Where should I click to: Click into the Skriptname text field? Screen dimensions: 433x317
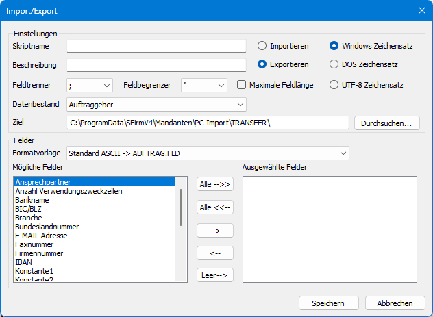(x=156, y=46)
